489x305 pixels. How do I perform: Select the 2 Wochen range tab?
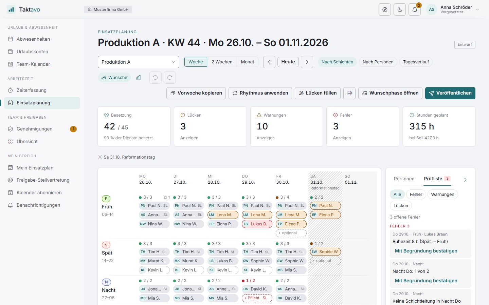pyautogui.click(x=222, y=62)
